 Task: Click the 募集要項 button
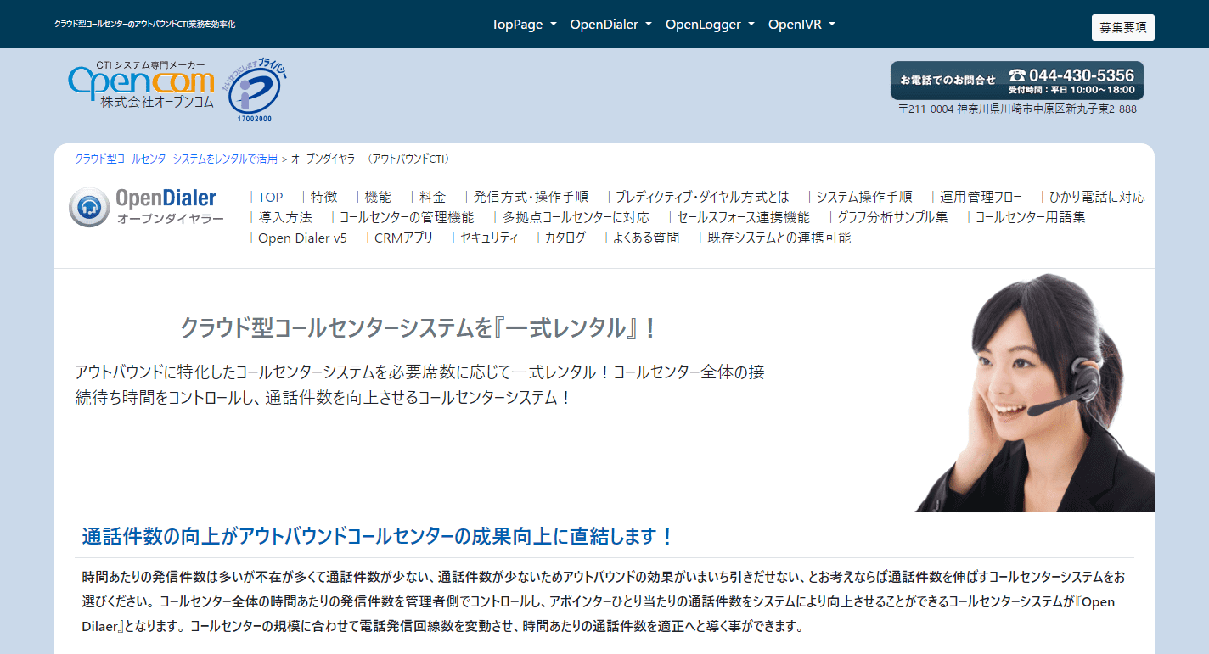click(x=1122, y=27)
